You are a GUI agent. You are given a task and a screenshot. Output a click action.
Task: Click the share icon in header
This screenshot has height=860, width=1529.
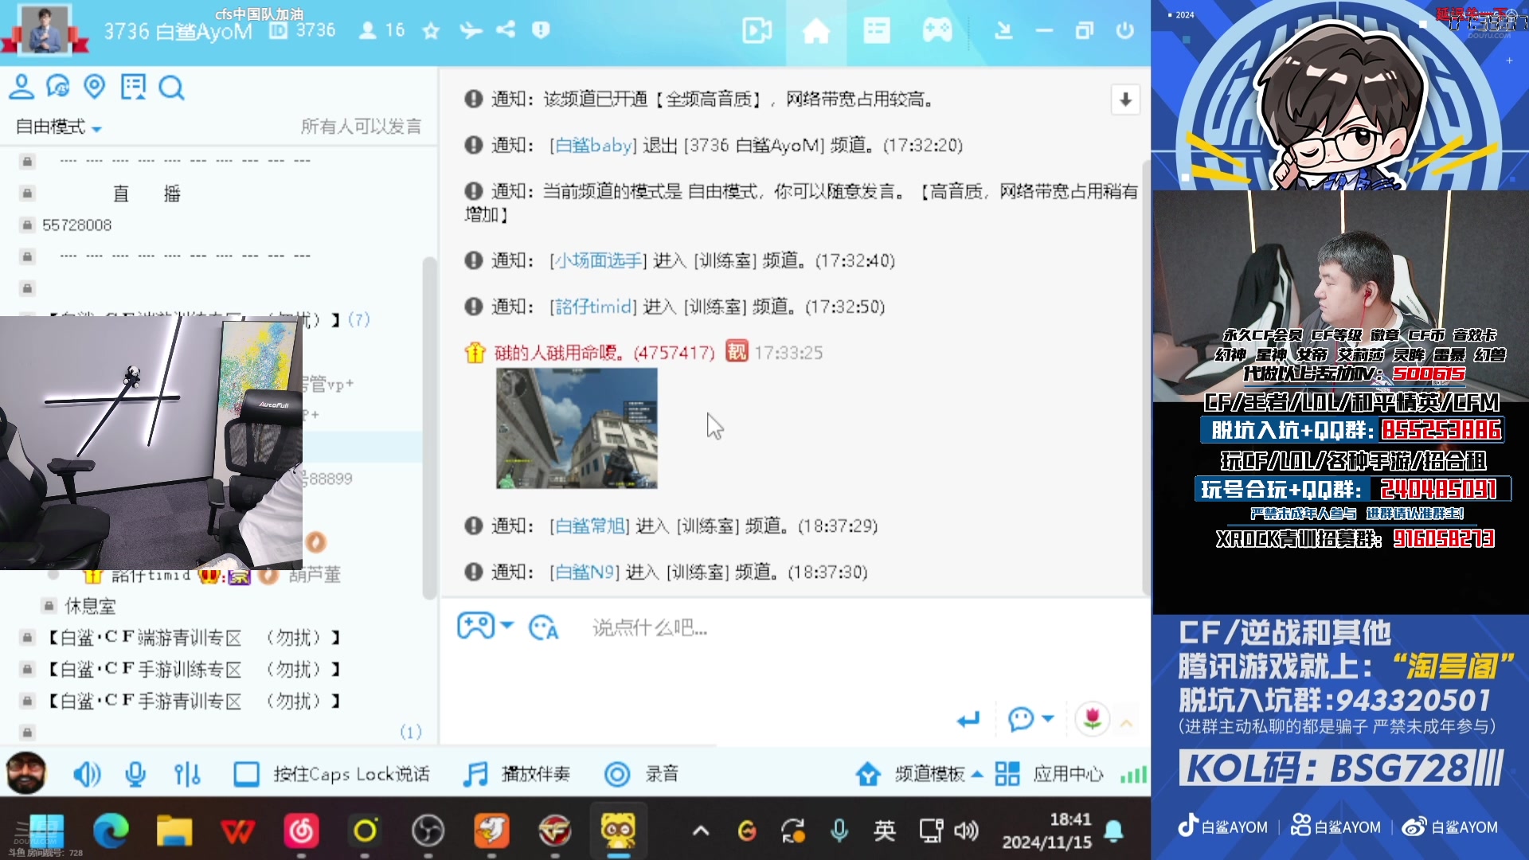pyautogui.click(x=506, y=30)
